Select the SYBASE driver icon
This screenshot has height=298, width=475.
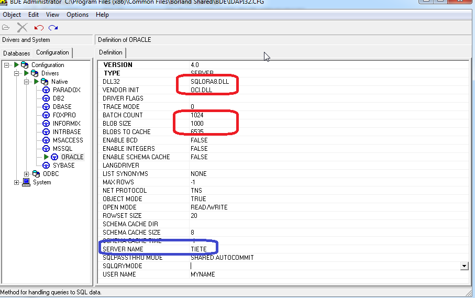pos(46,165)
